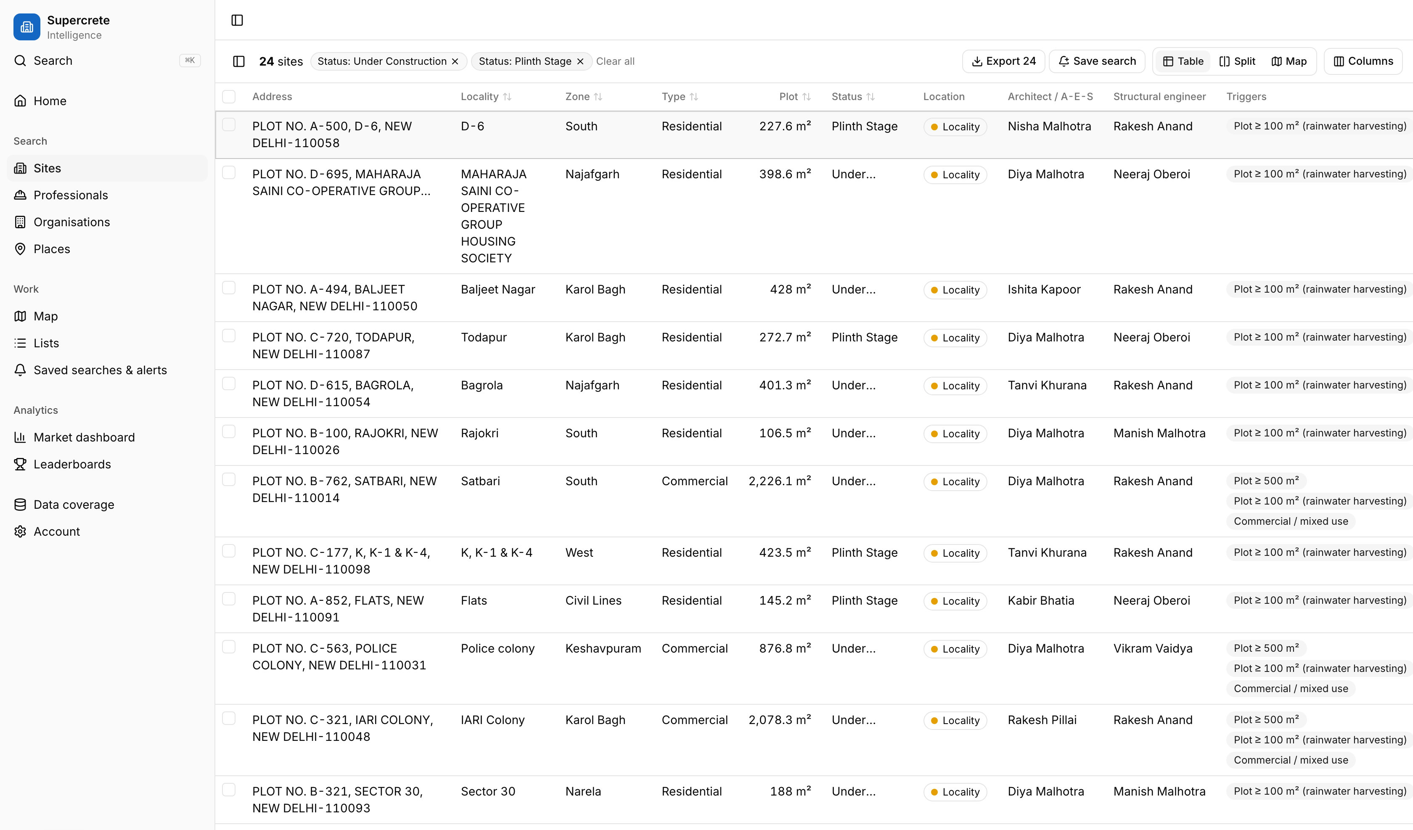Viewport: 1413px width, 830px height.
Task: Select the PLOT NO. A-500 row checkbox
Action: tap(229, 124)
